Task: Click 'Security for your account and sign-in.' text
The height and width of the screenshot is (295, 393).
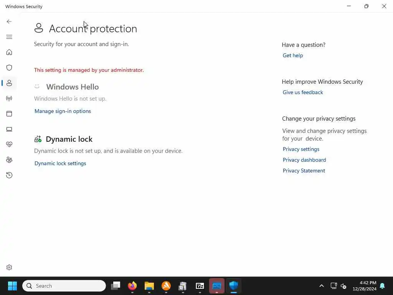Action: coord(81,44)
